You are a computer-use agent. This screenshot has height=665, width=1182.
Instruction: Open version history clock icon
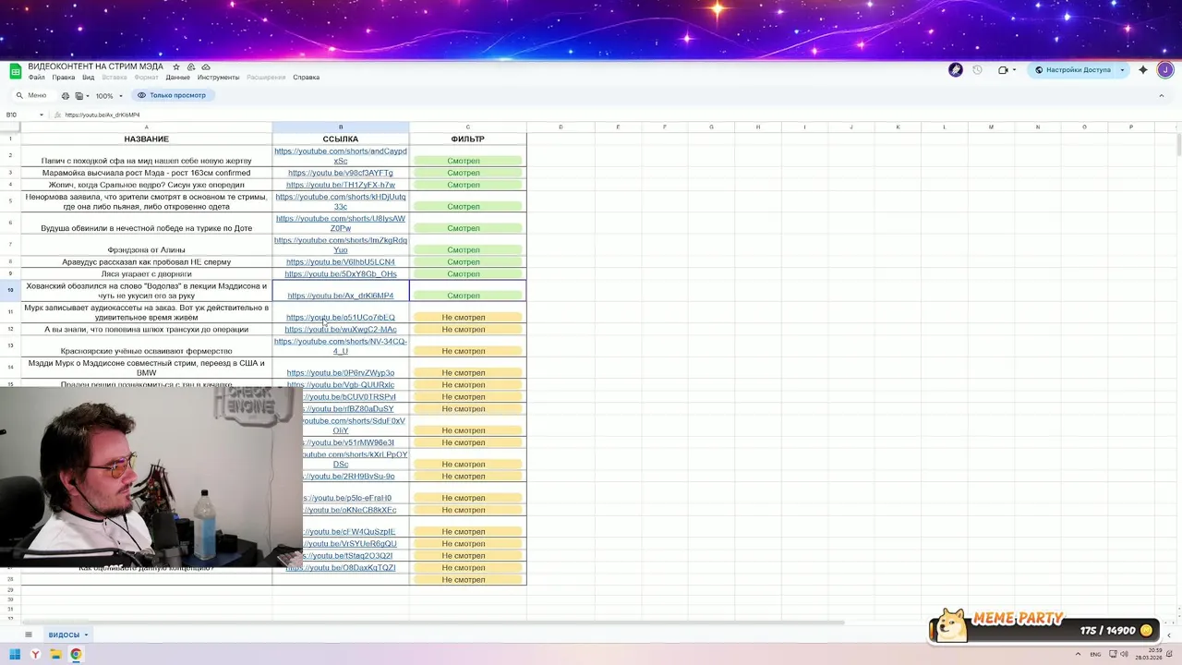(978, 69)
